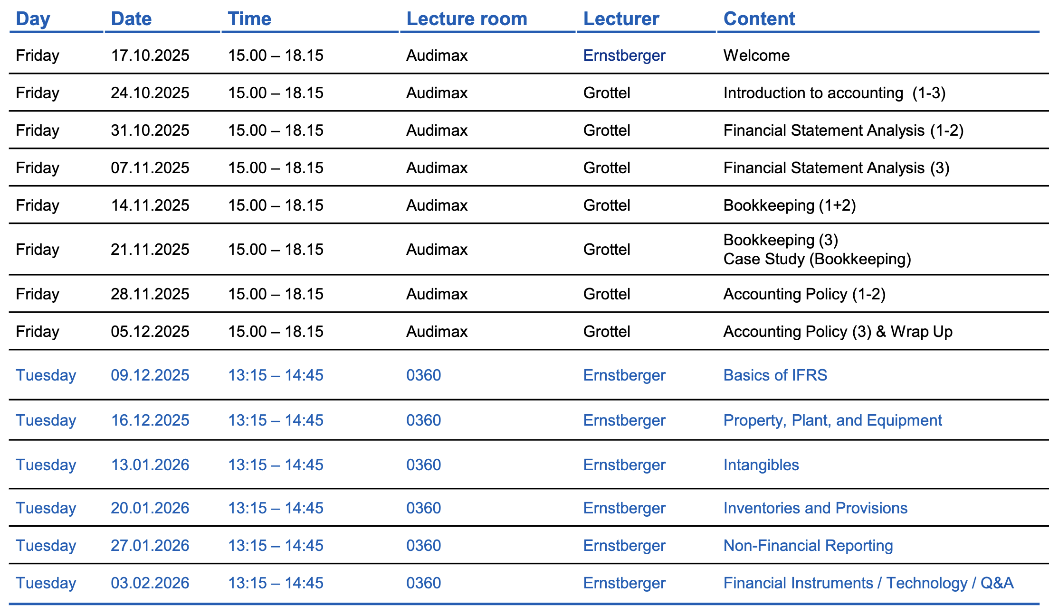Click the "Lecturer" column header

[621, 19]
